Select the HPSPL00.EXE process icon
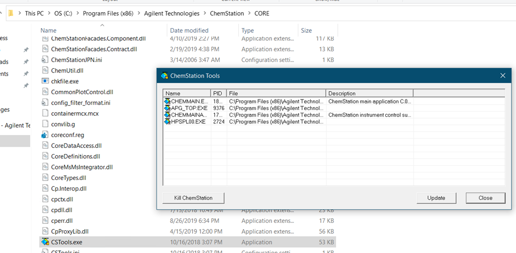516x253 pixels. (x=168, y=121)
